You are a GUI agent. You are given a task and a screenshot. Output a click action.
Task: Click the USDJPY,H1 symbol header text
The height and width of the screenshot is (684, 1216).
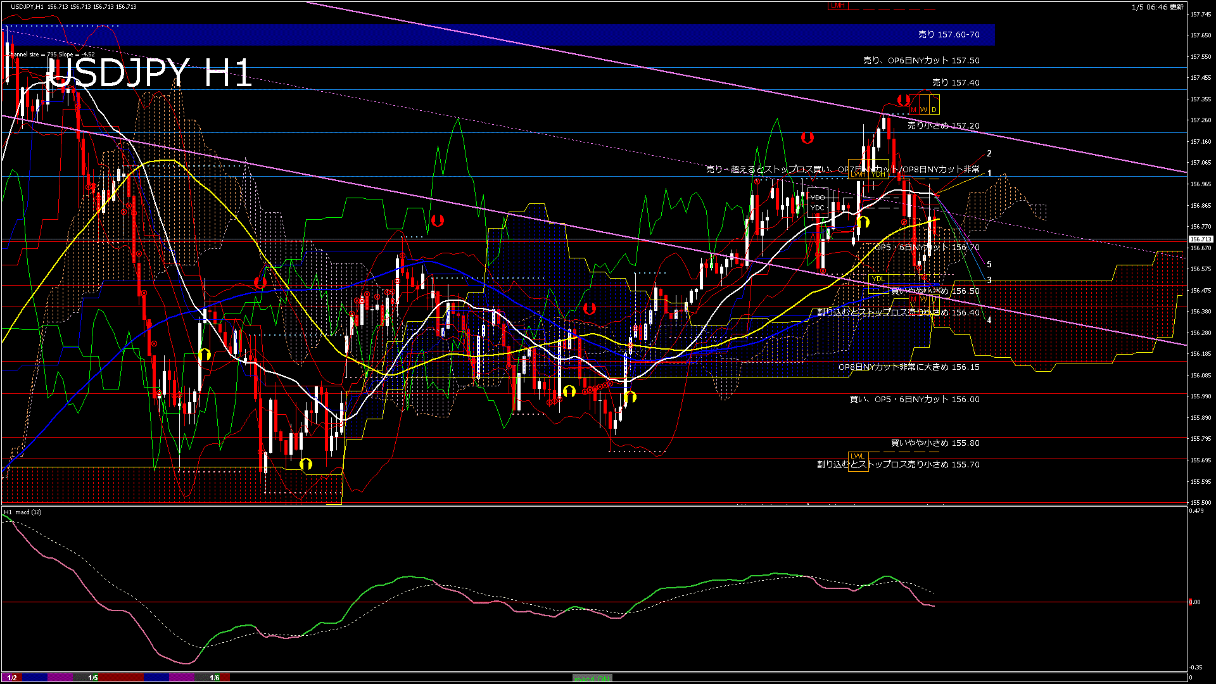click(x=27, y=6)
